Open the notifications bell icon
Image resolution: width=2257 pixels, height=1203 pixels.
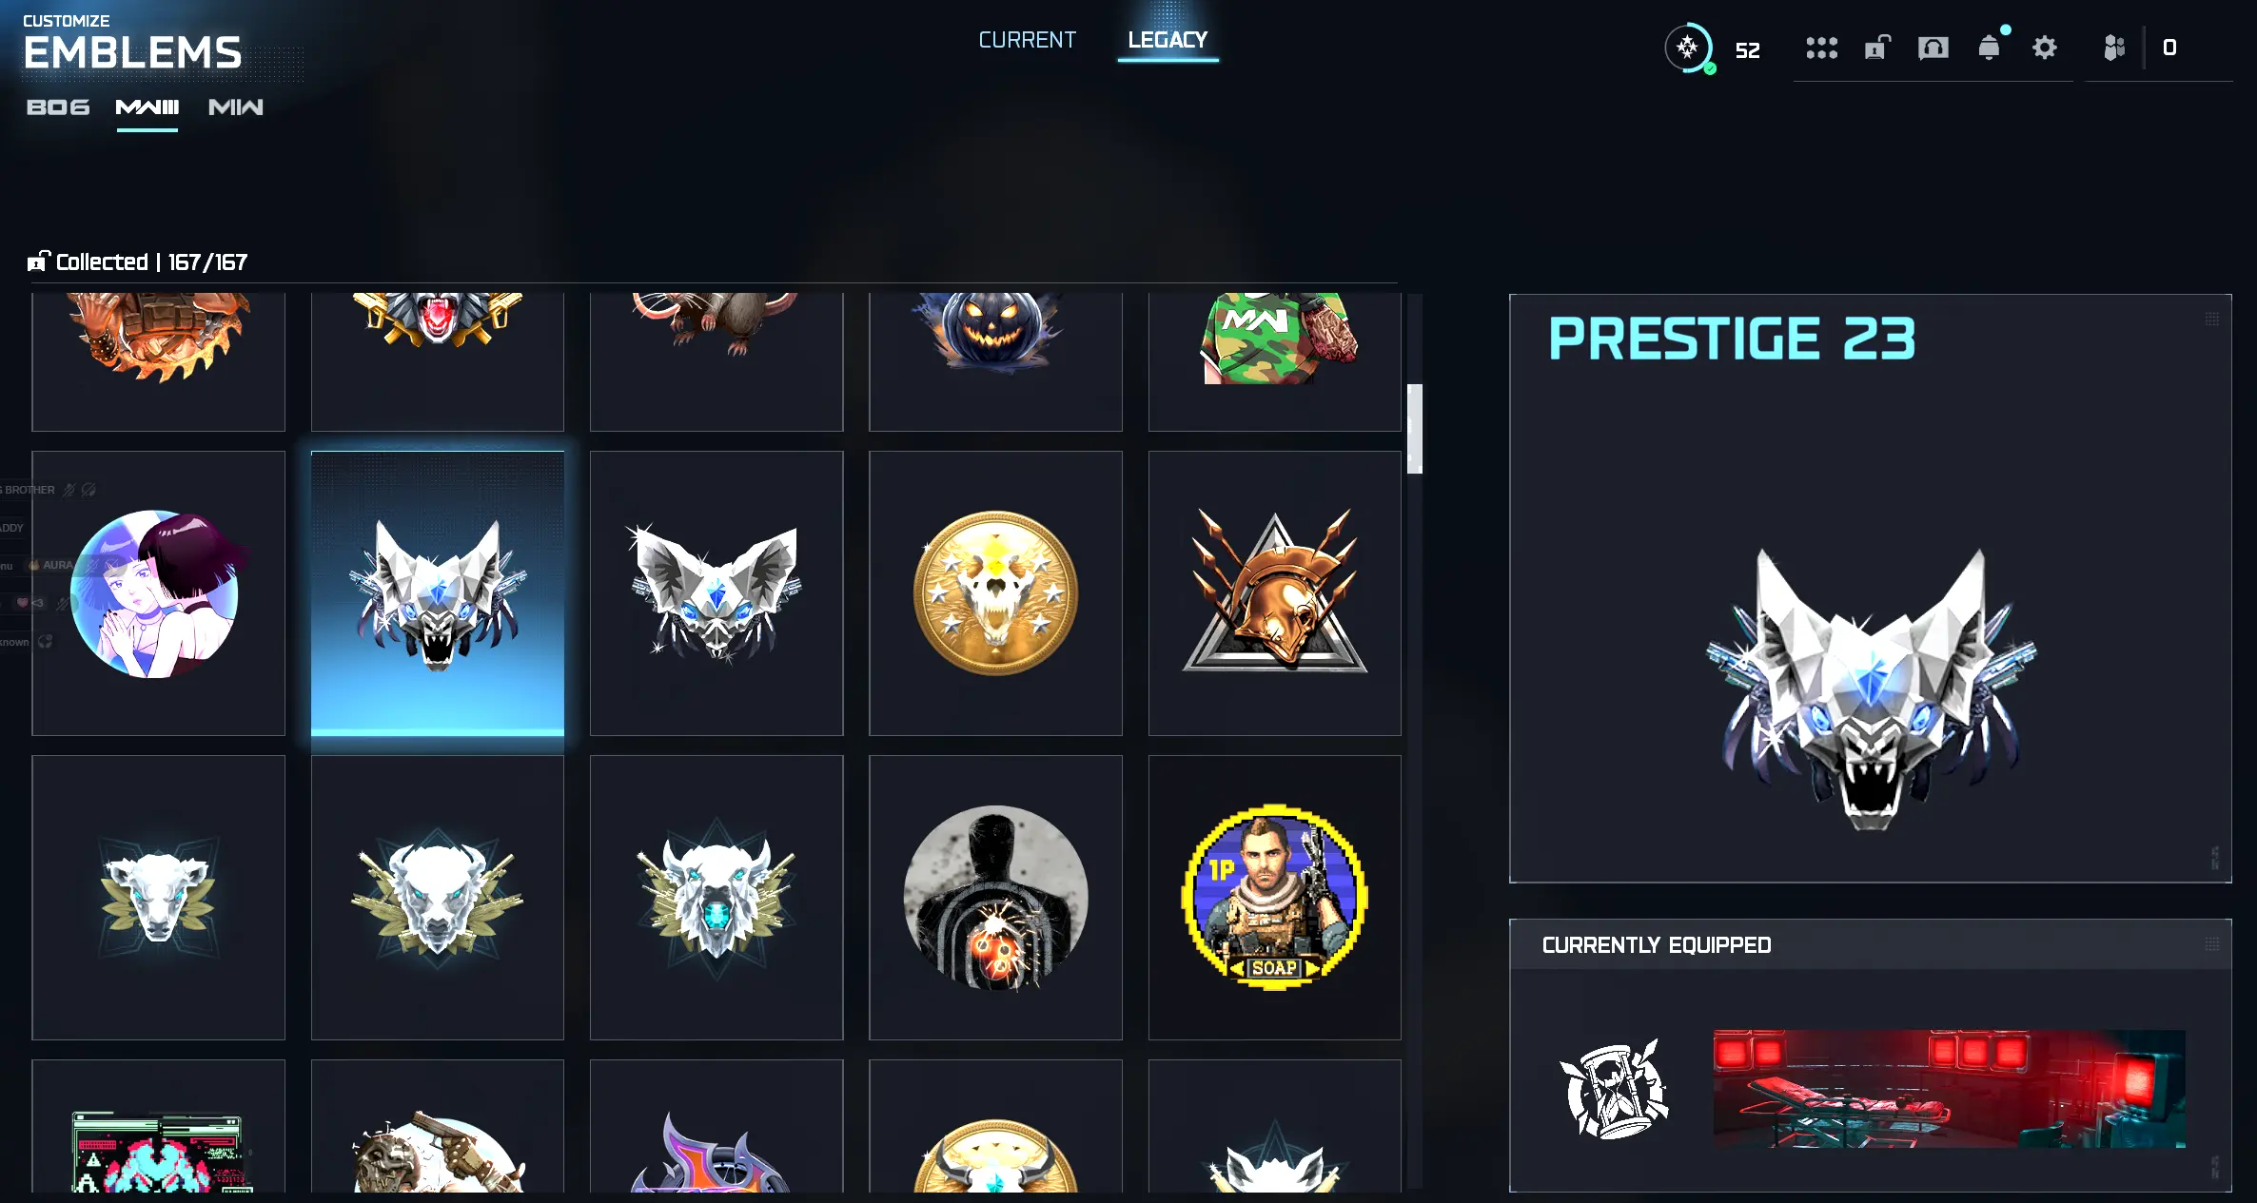point(1989,48)
